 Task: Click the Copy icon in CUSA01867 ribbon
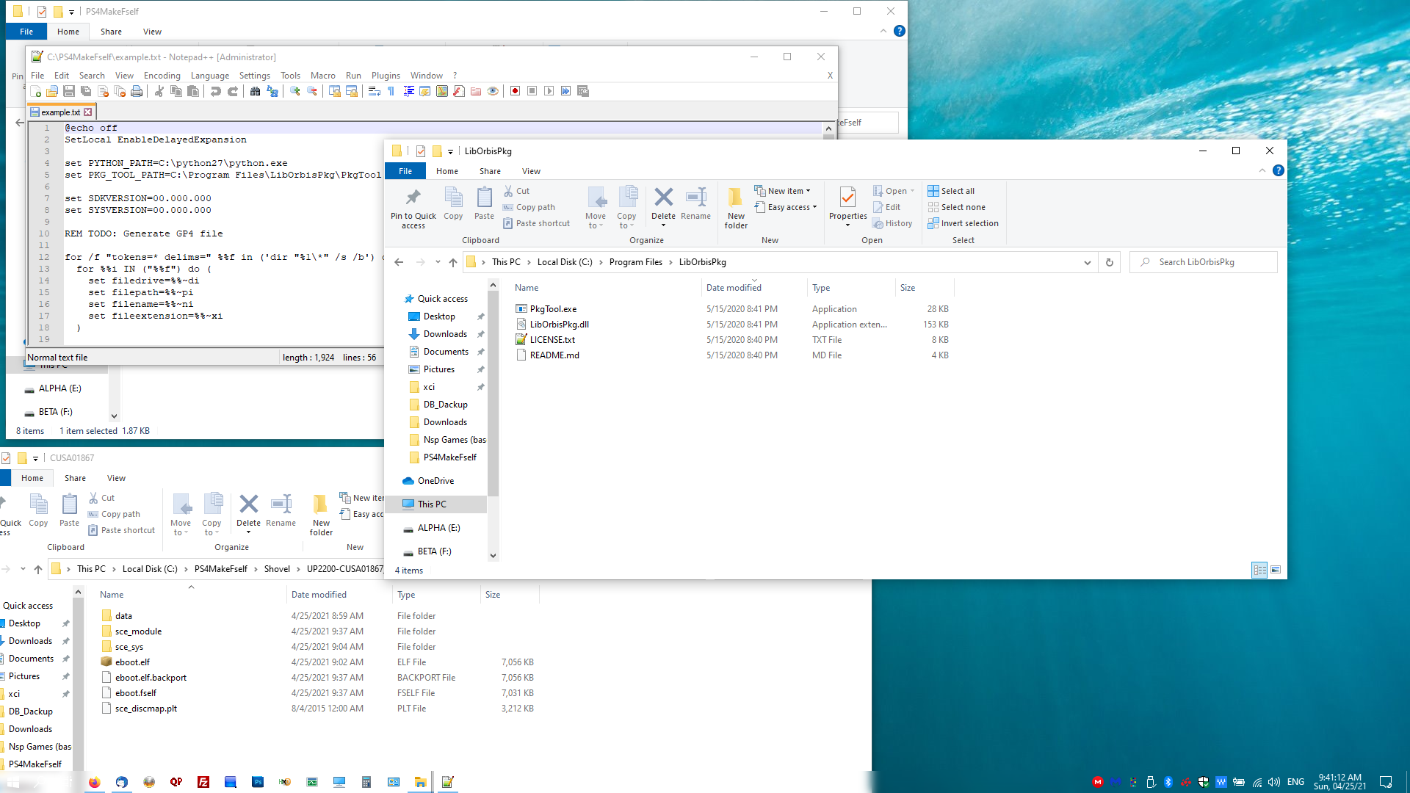(x=38, y=510)
